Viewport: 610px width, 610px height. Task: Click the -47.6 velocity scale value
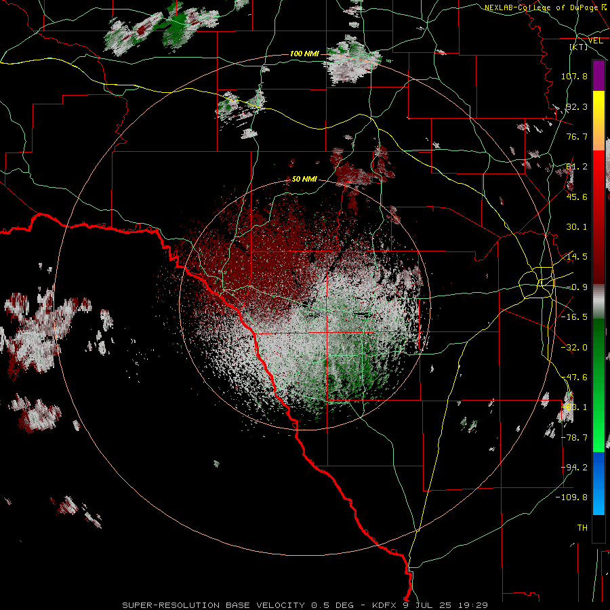tap(574, 378)
